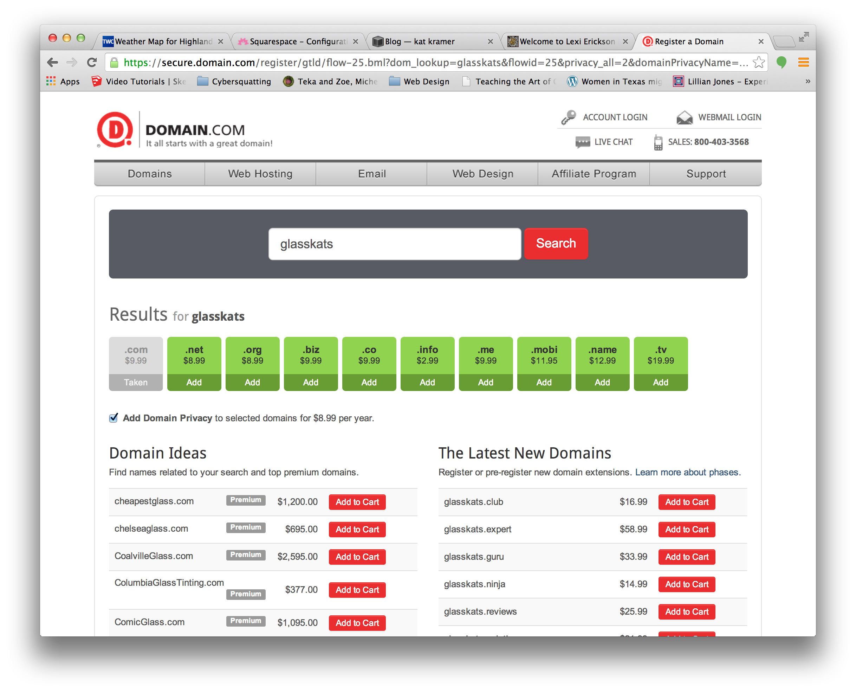Open Lillian Jones bookmark

pyautogui.click(x=720, y=81)
